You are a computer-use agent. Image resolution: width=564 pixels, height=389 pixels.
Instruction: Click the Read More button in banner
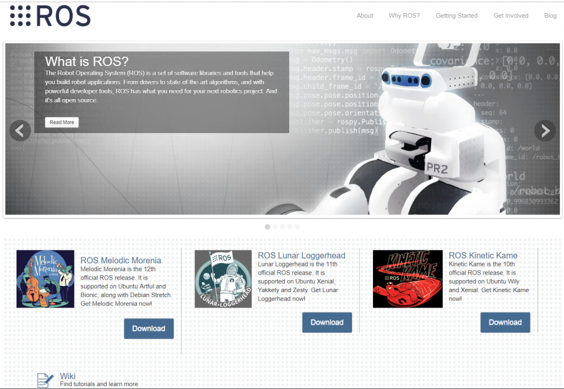[x=62, y=122]
